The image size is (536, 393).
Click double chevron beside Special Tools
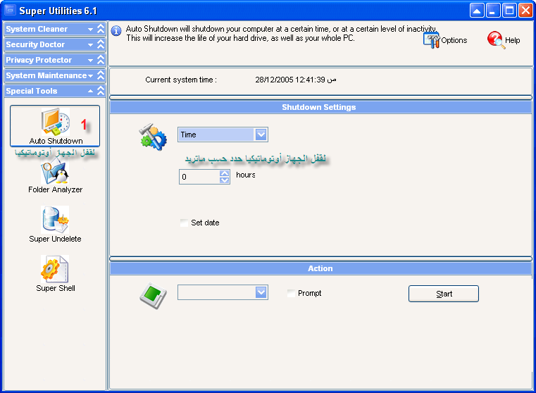coord(101,91)
